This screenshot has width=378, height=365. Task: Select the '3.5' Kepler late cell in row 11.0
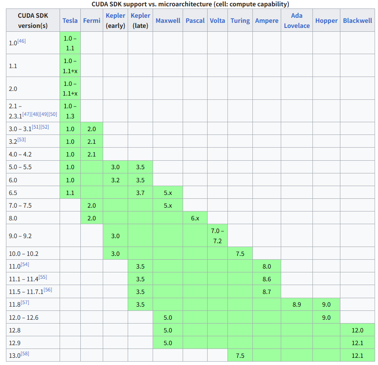click(x=140, y=266)
